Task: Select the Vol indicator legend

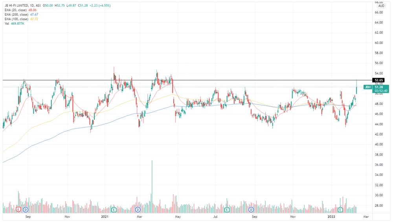Action: tap(7, 24)
